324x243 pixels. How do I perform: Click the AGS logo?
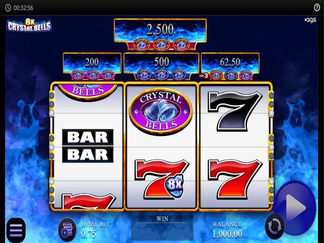310,20
